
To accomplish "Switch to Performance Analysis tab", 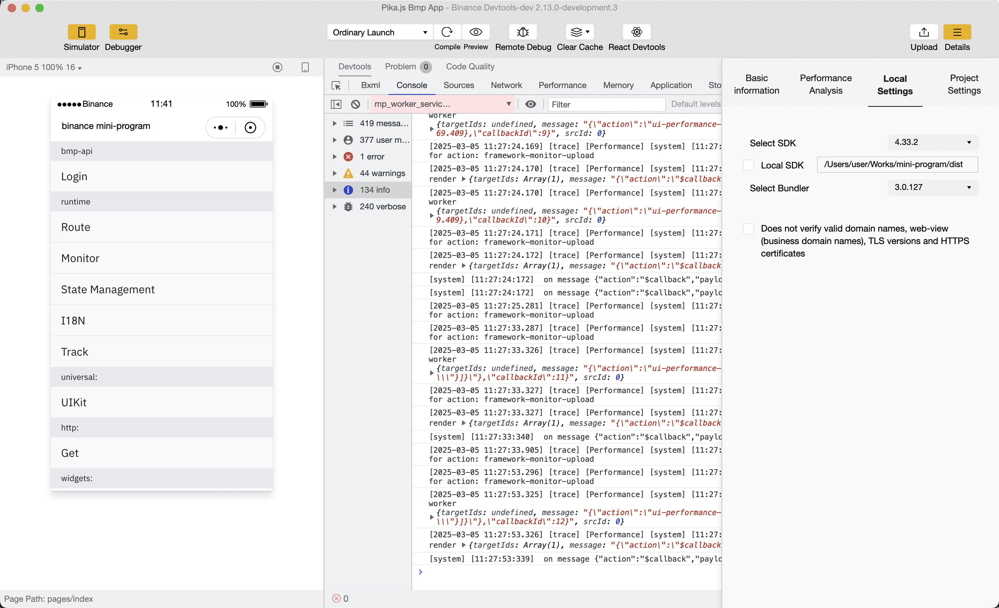I will click(x=826, y=84).
